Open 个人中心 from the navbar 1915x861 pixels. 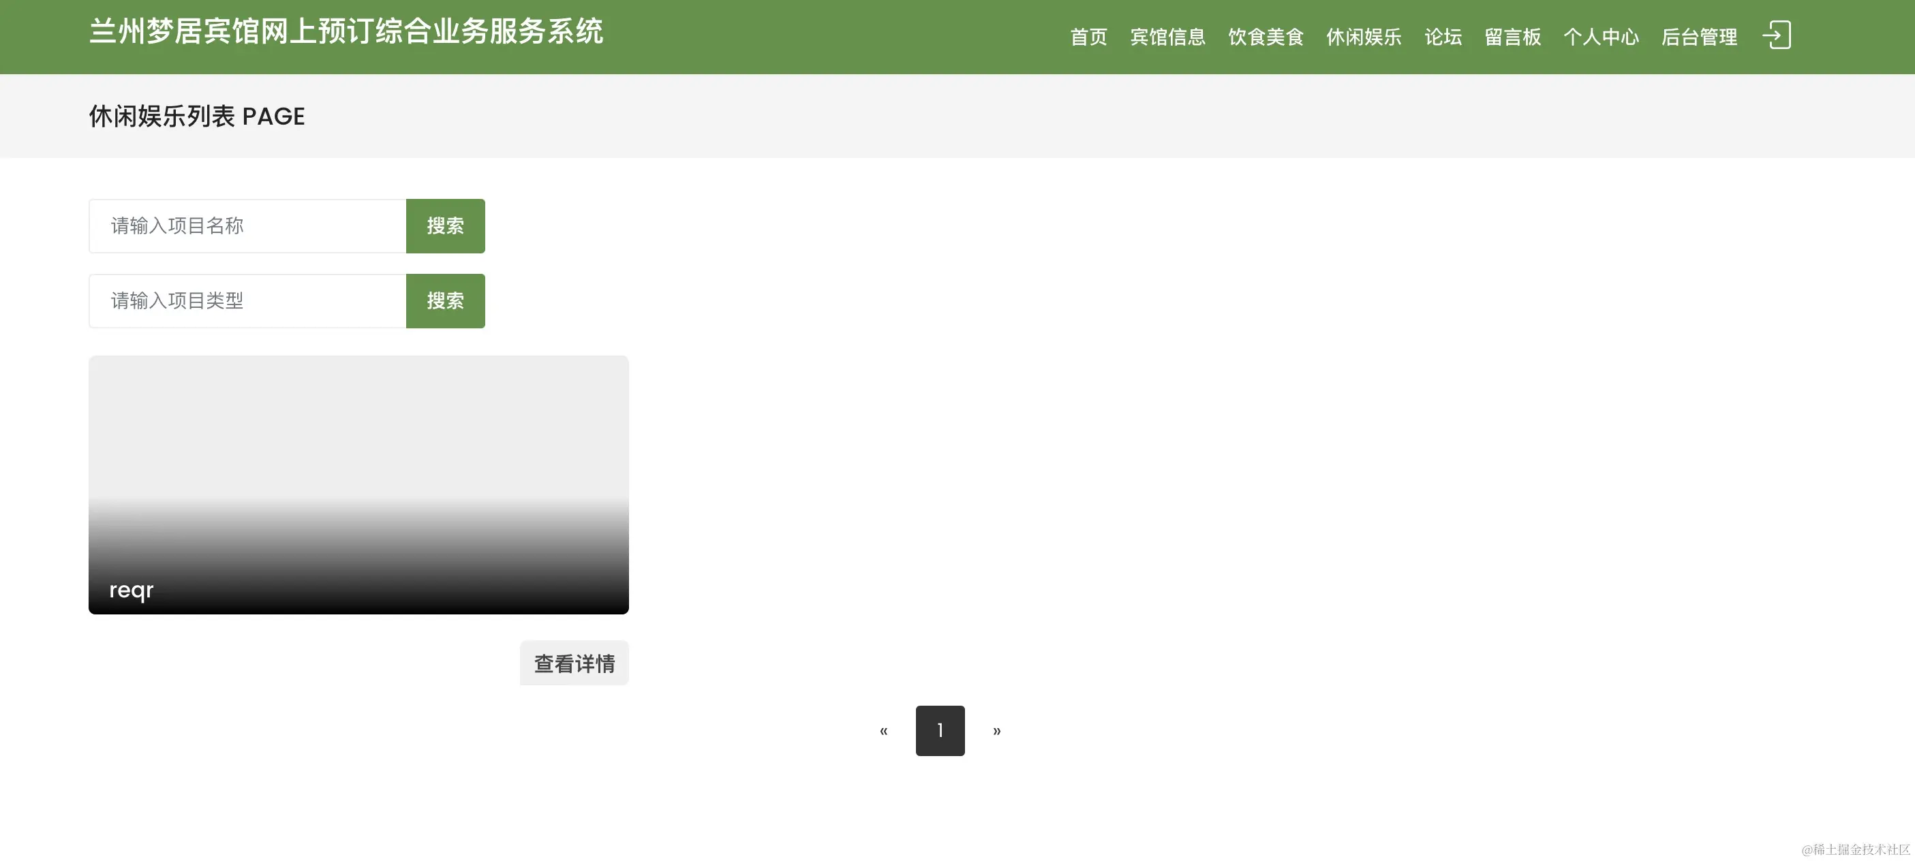coord(1602,36)
